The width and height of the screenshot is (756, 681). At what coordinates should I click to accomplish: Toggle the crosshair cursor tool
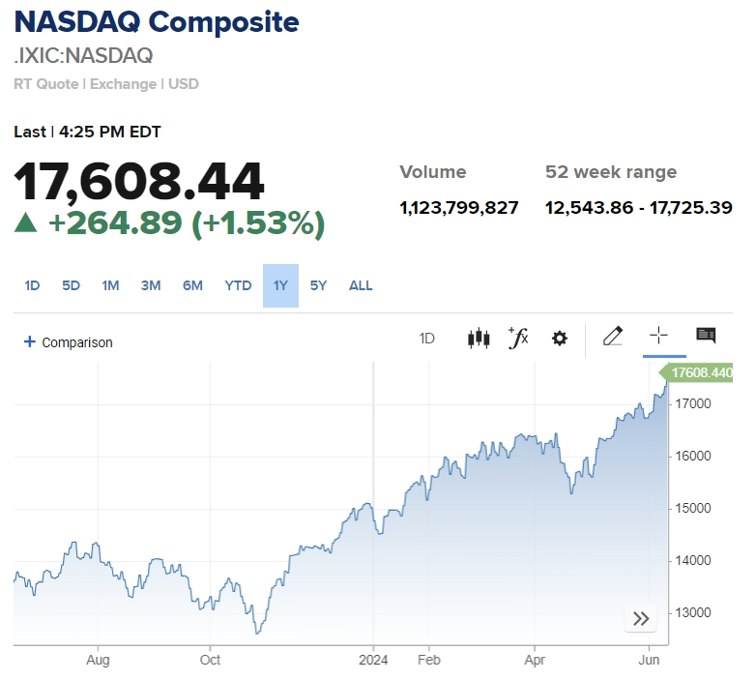pos(658,337)
